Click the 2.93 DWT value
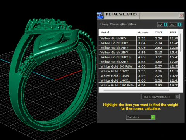 point(158,85)
